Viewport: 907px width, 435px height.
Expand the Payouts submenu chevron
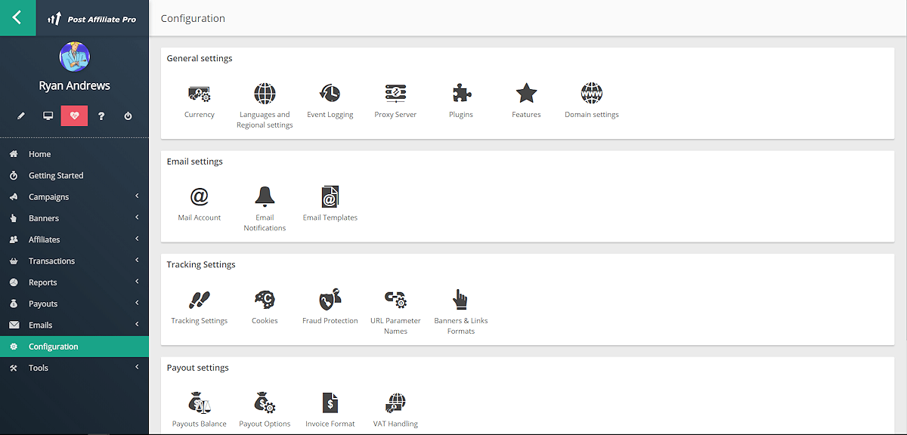137,303
